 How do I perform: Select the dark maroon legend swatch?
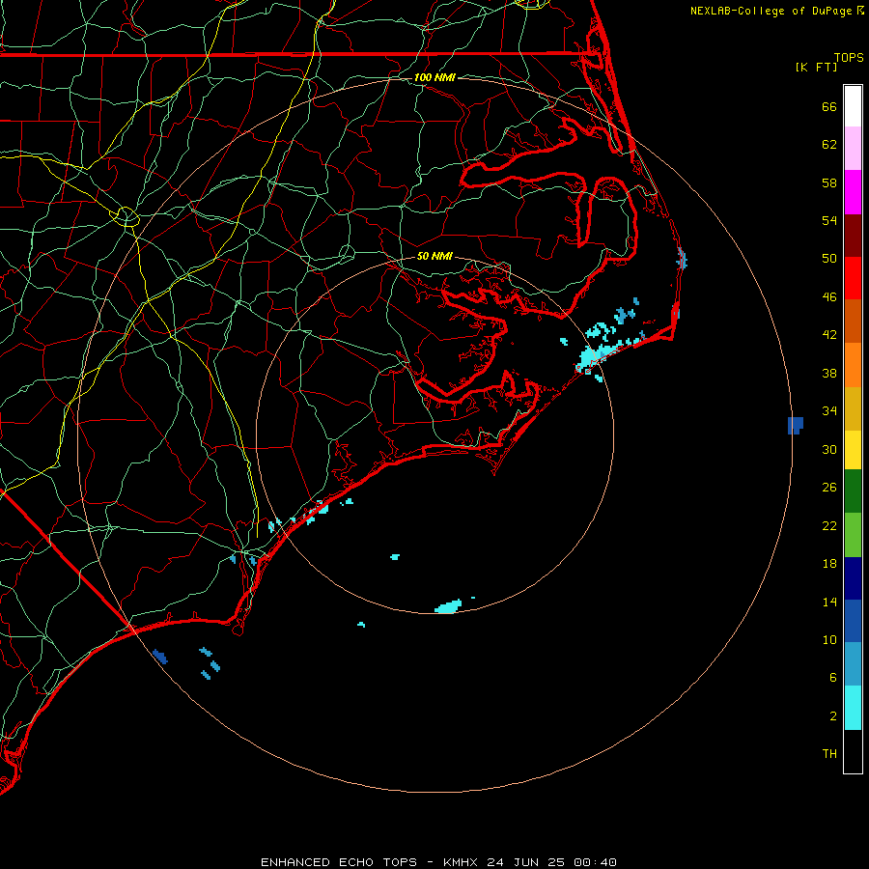[x=853, y=235]
